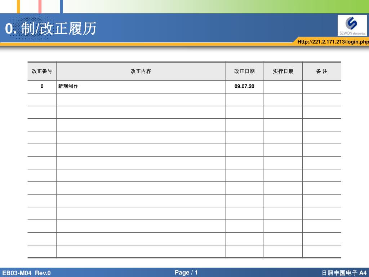Image resolution: width=369 pixels, height=277 pixels.
Task: Open the Http://221.2.171.213/login.php link
Action: [333, 42]
